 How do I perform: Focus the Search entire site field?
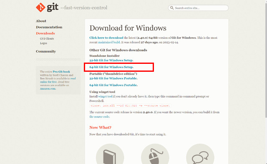tap(198, 8)
